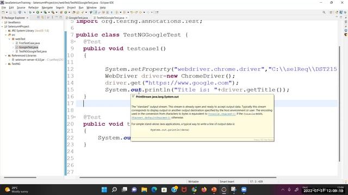348x195 pixels.
Task: Open File Explorer from taskbar
Action: pos(144,190)
